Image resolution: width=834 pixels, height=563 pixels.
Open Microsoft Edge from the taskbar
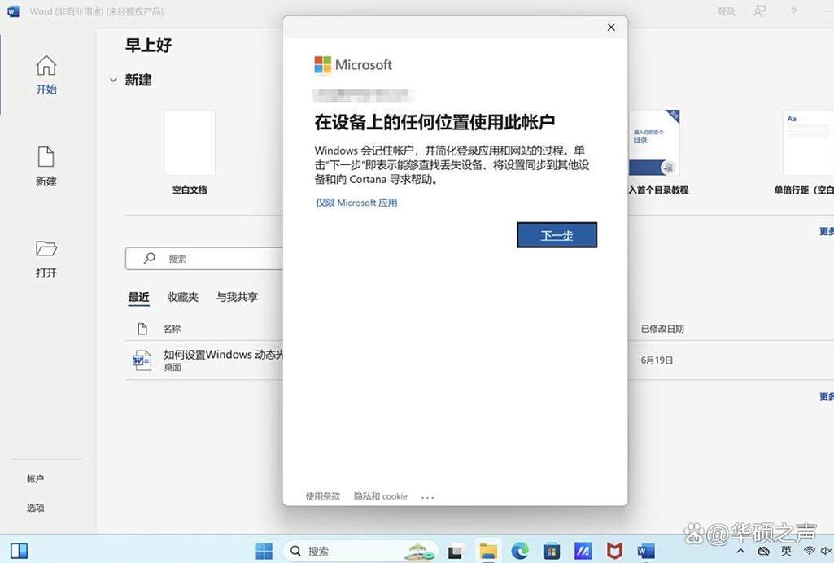click(x=519, y=551)
